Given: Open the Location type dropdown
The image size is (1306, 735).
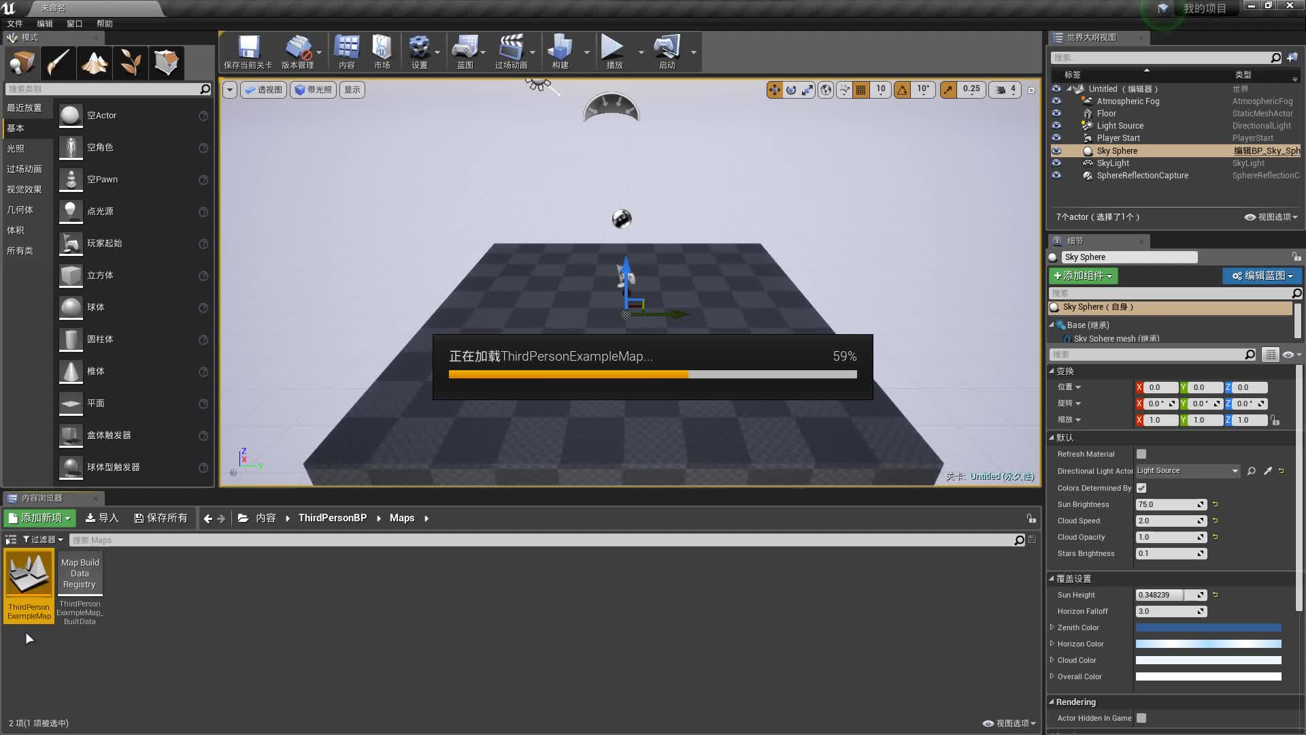Looking at the screenshot, I should 1069,387.
